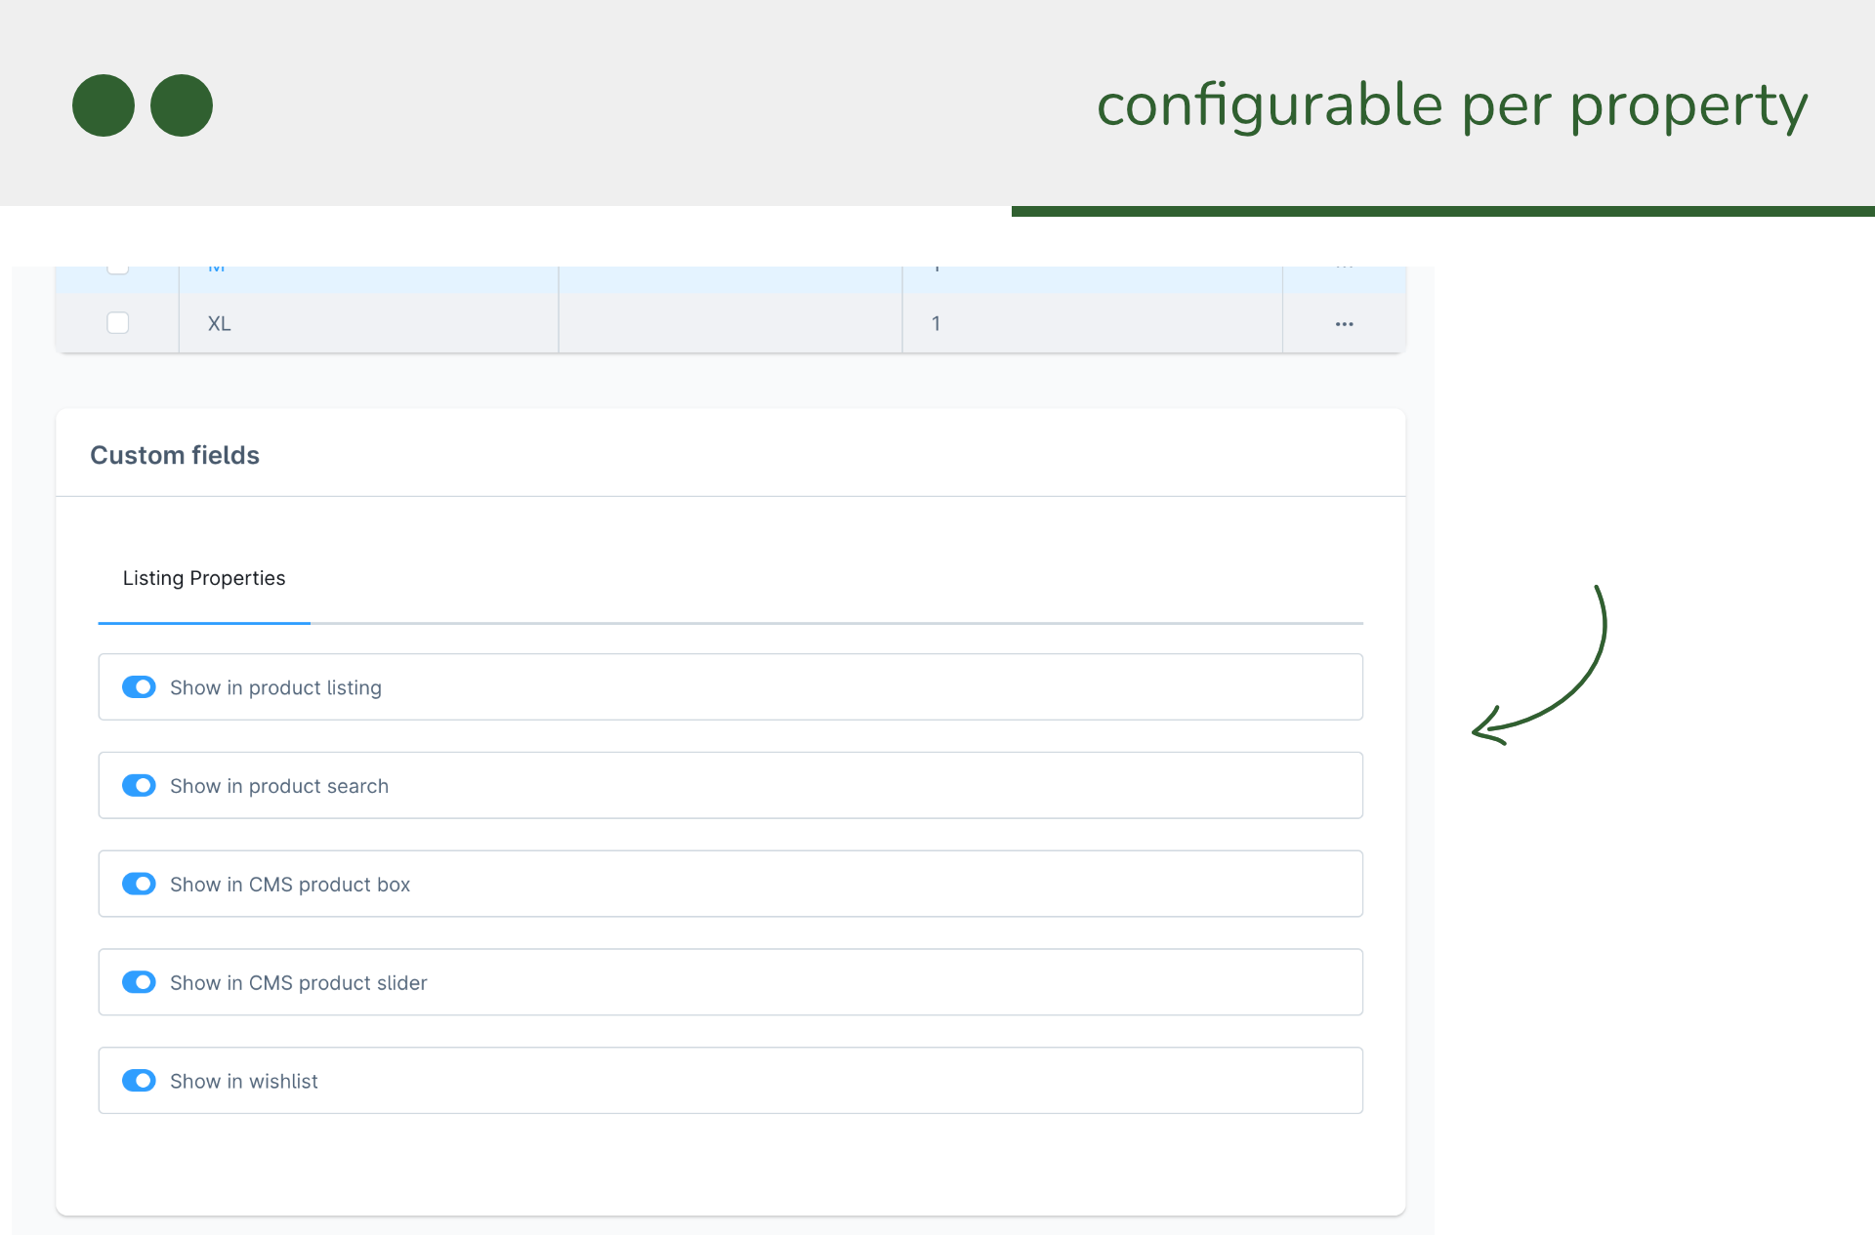Click the Custom fields card heading
1875x1239 pixels.
click(175, 456)
